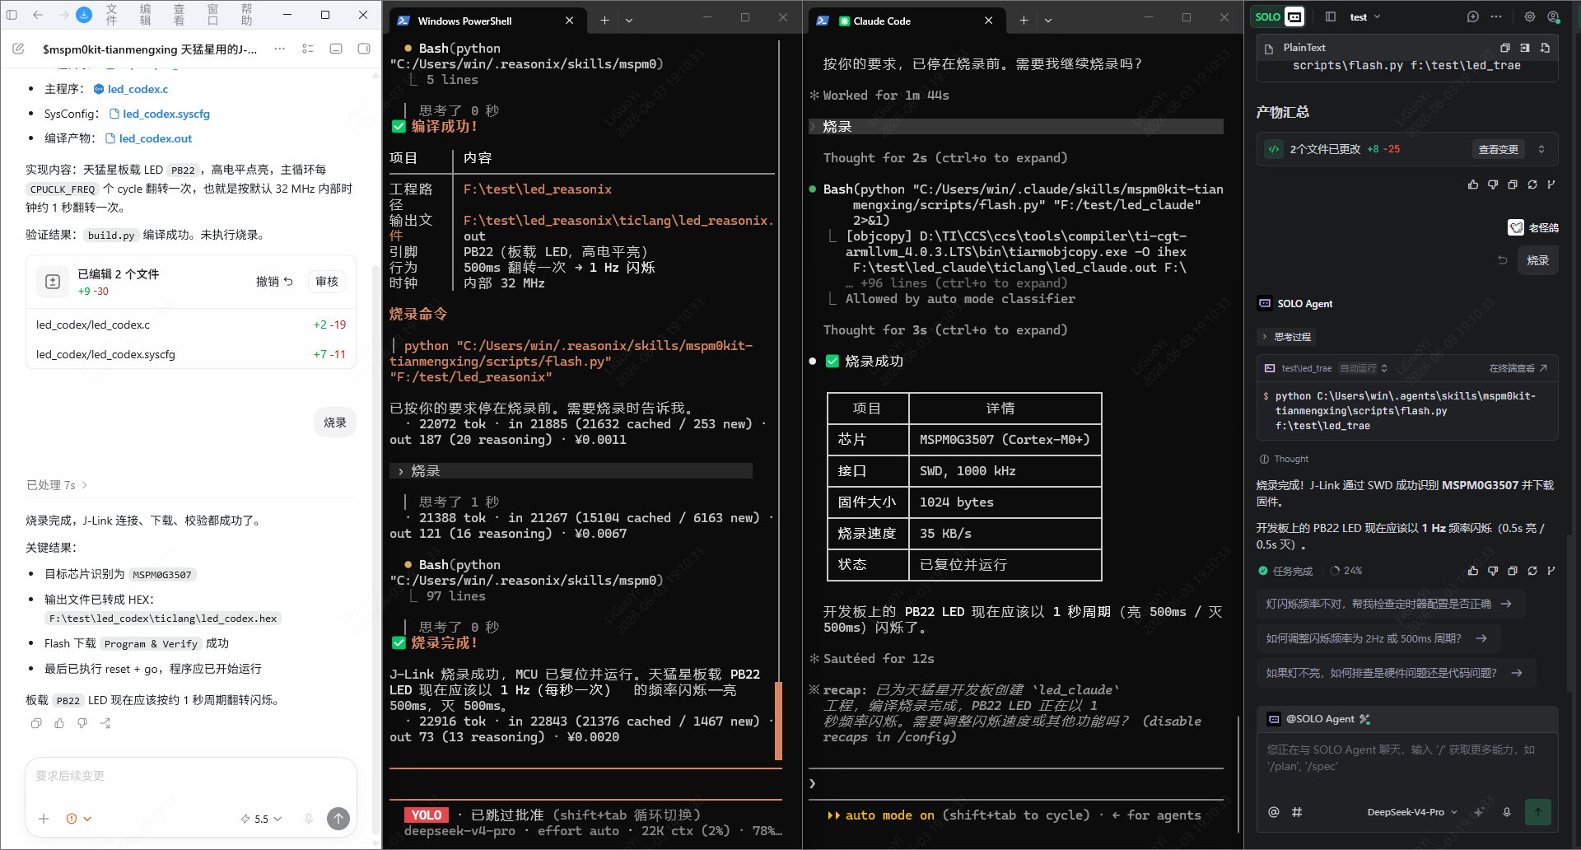Click the 审核 review button in Codex
This screenshot has height=850, width=1581.
pos(327,282)
